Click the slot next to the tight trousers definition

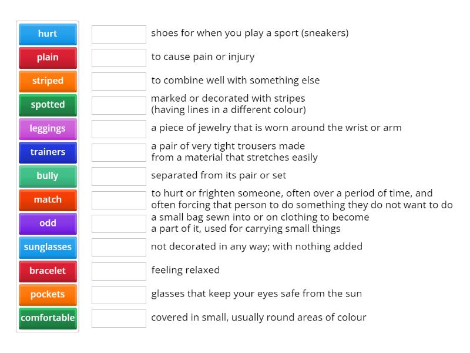coord(119,152)
